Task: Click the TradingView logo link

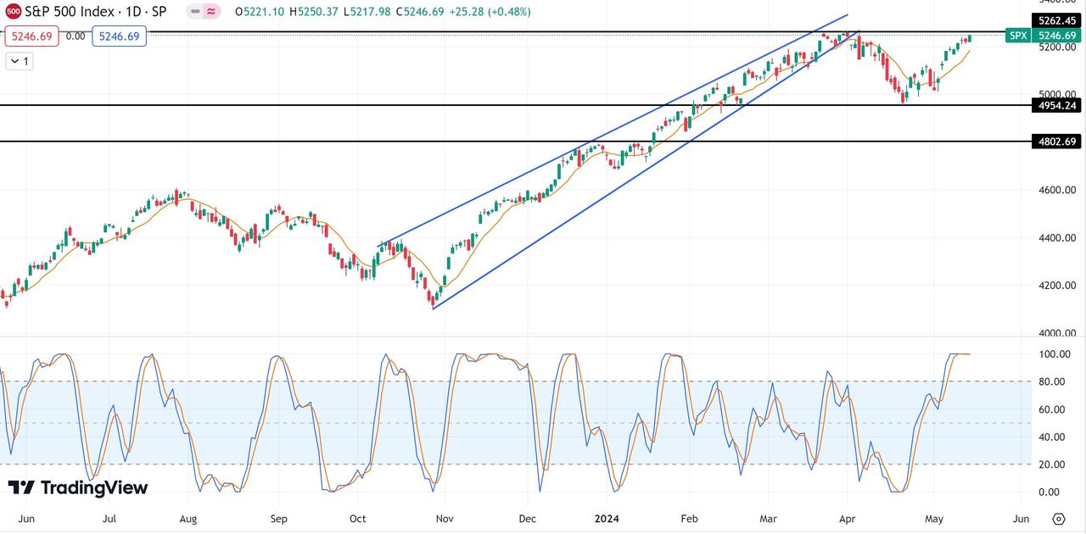Action: pos(78,487)
